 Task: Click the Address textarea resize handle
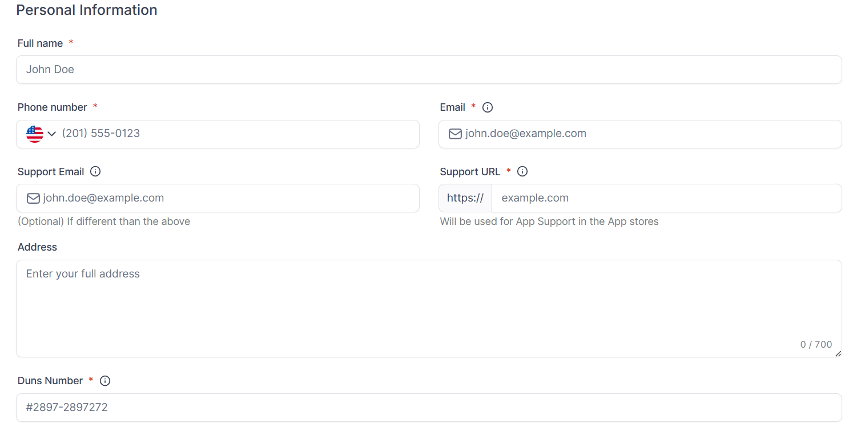838,353
